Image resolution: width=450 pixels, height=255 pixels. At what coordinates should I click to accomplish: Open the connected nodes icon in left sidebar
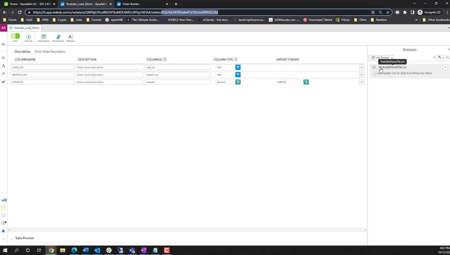point(3,66)
